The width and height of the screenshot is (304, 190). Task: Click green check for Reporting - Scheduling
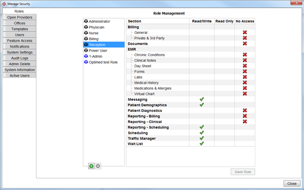pyautogui.click(x=202, y=127)
